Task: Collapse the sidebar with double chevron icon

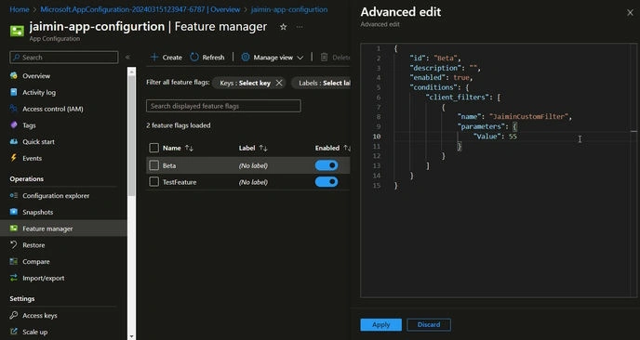Action: pos(127,58)
